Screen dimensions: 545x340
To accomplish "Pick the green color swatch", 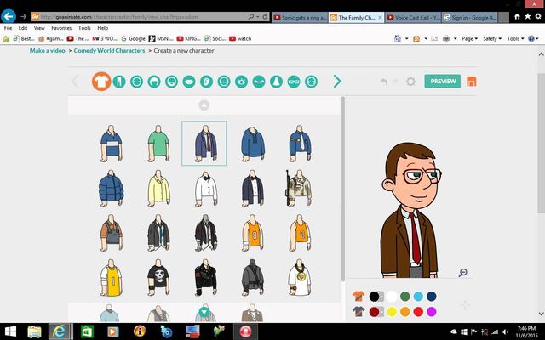I will point(405,297).
